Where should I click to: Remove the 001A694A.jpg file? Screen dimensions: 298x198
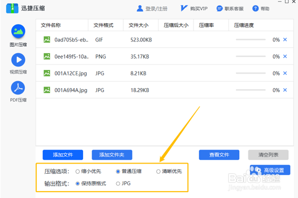[285, 90]
